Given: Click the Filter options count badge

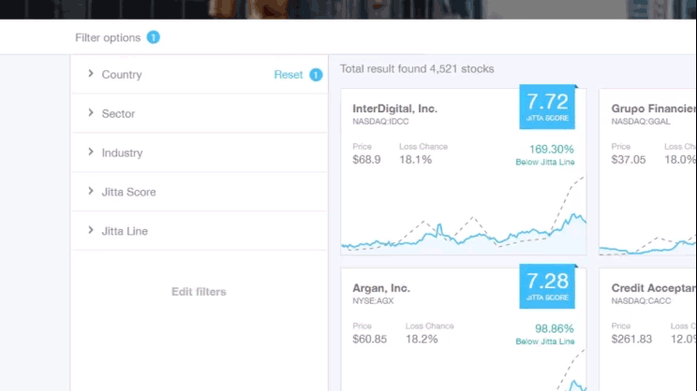Looking at the screenshot, I should pyautogui.click(x=154, y=37).
